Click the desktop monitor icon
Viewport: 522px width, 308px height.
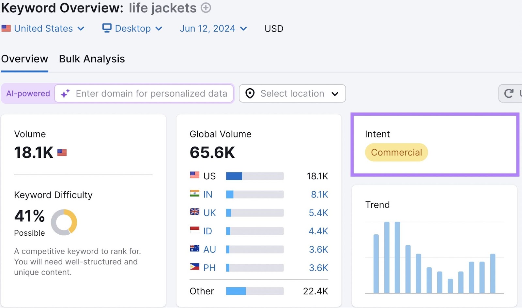(107, 28)
